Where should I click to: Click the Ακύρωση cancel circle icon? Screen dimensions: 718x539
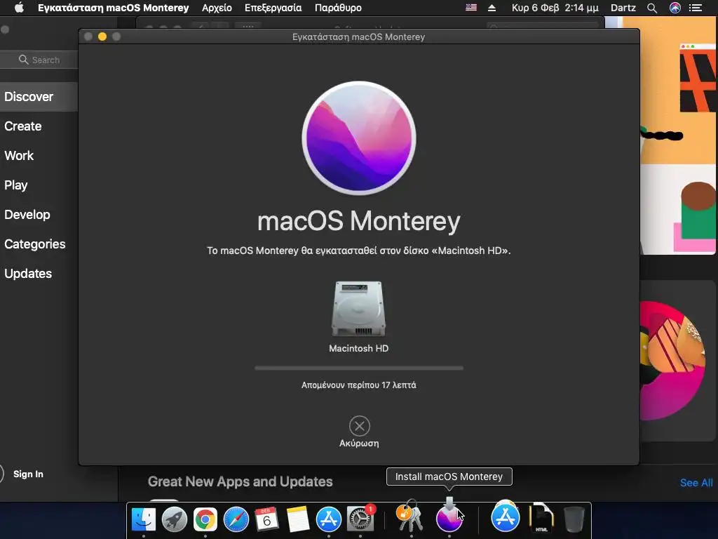pos(360,426)
